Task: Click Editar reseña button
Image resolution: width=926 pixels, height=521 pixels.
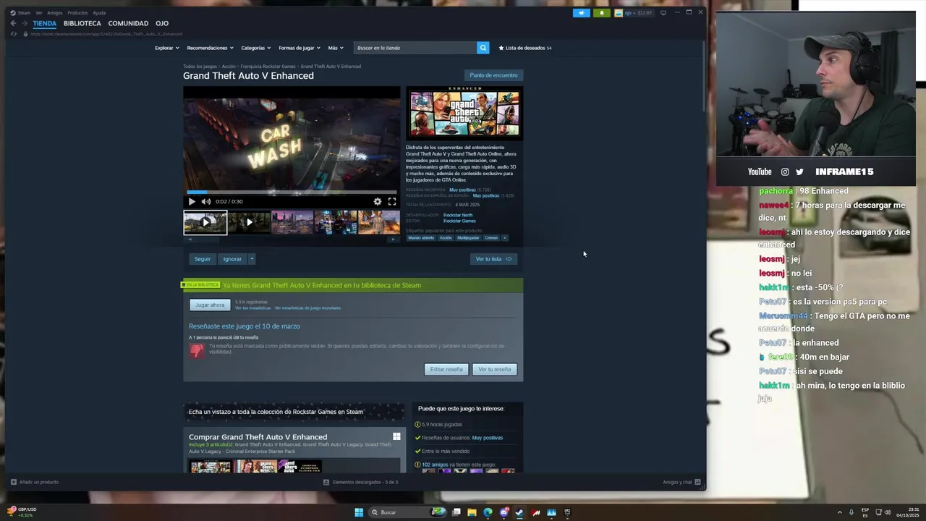Action: [446, 369]
